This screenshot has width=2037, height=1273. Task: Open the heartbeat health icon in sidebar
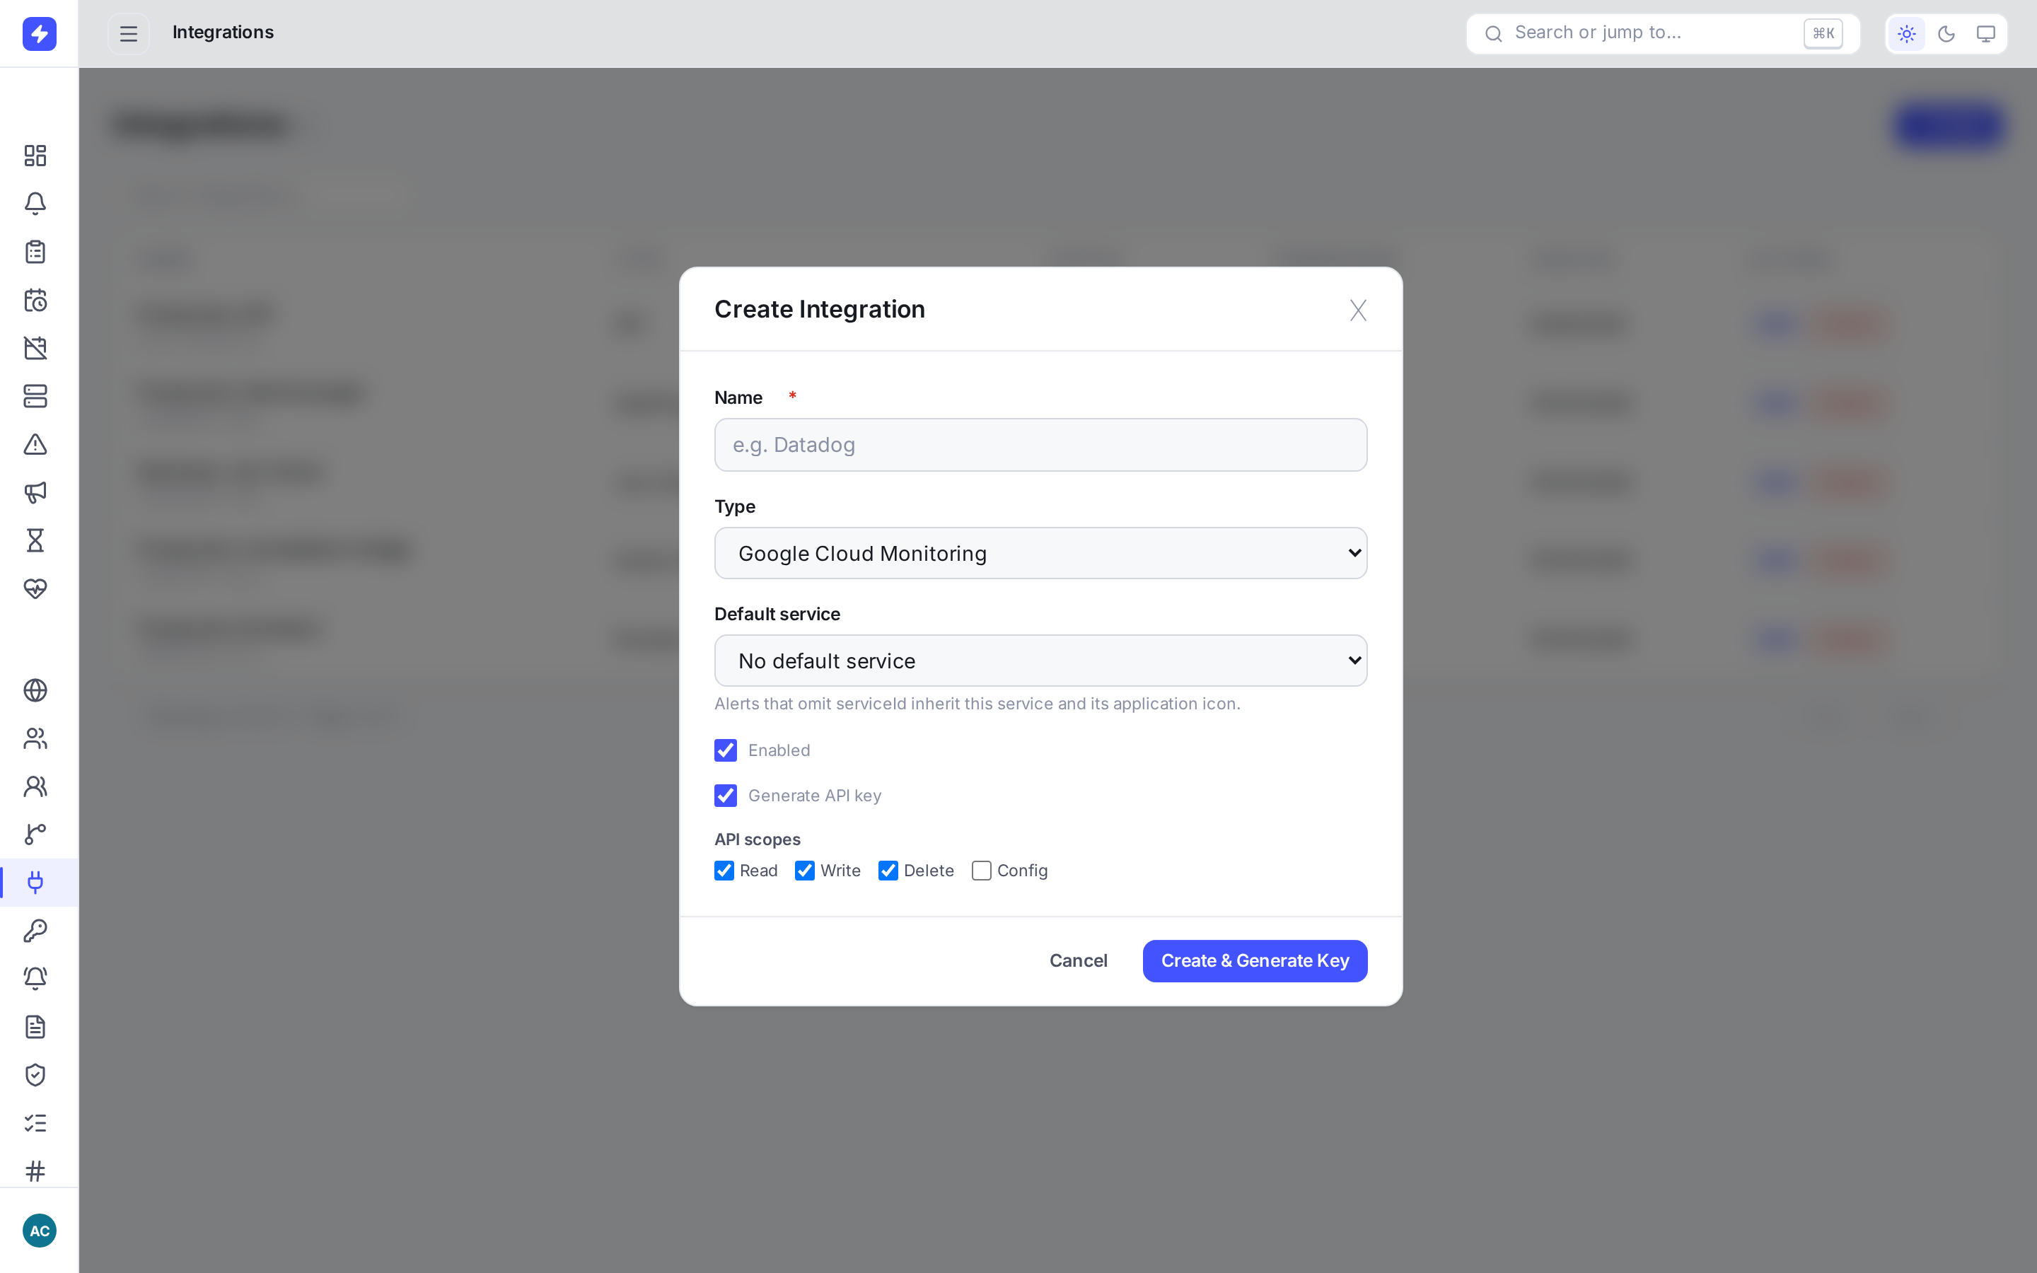coord(35,588)
